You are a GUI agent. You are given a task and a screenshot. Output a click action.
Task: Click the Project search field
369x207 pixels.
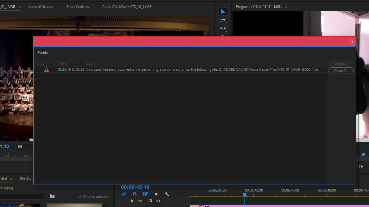22,197
